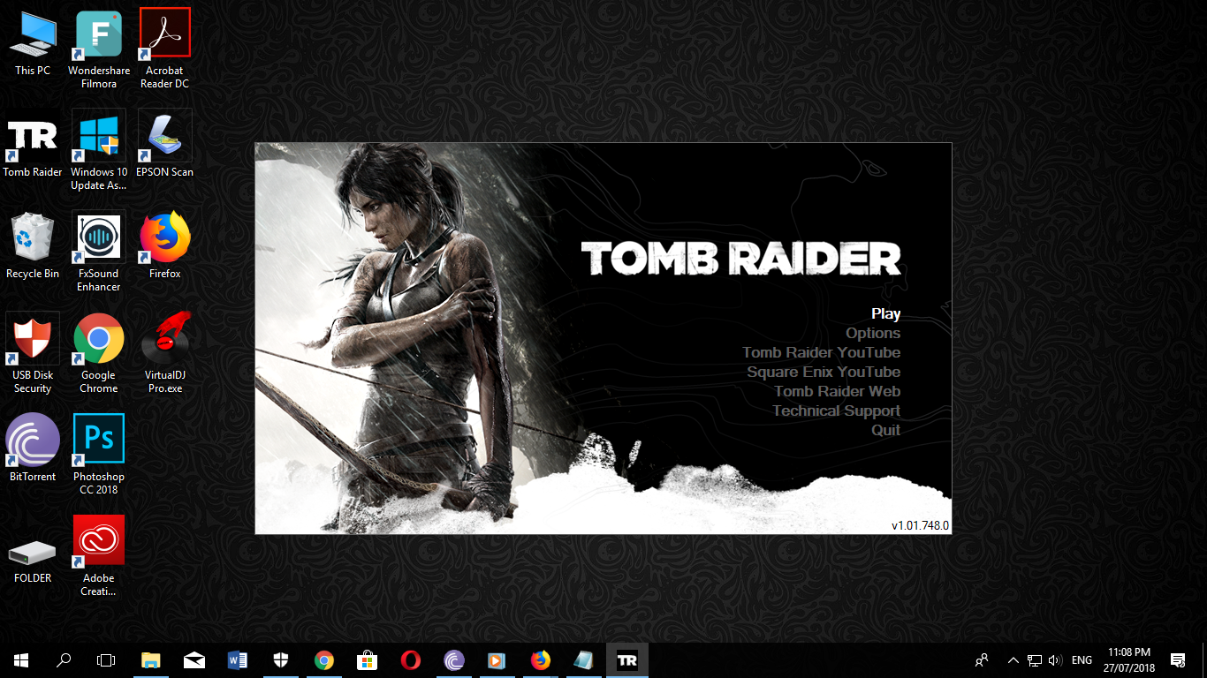Select the Google Chrome desktop shortcut

(99, 353)
